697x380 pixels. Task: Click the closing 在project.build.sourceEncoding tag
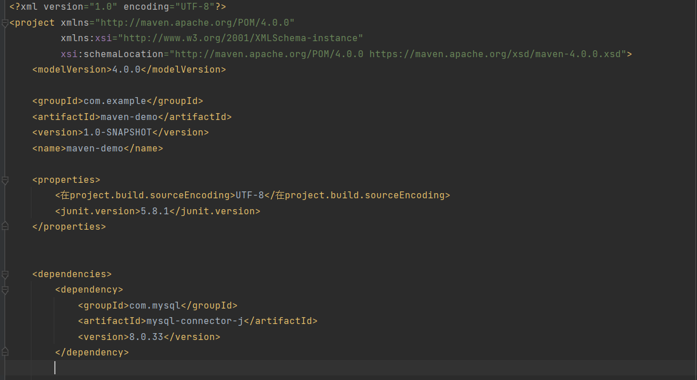[x=357, y=195]
